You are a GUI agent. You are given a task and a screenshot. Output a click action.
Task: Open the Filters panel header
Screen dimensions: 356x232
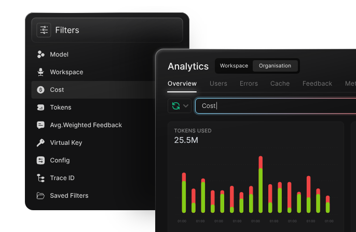pyautogui.click(x=107, y=30)
